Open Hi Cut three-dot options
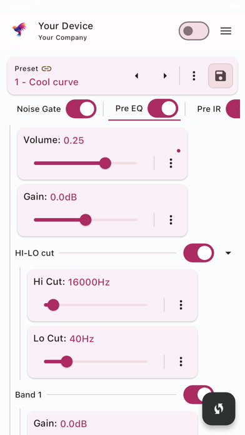This screenshot has height=435, width=245. click(x=181, y=305)
